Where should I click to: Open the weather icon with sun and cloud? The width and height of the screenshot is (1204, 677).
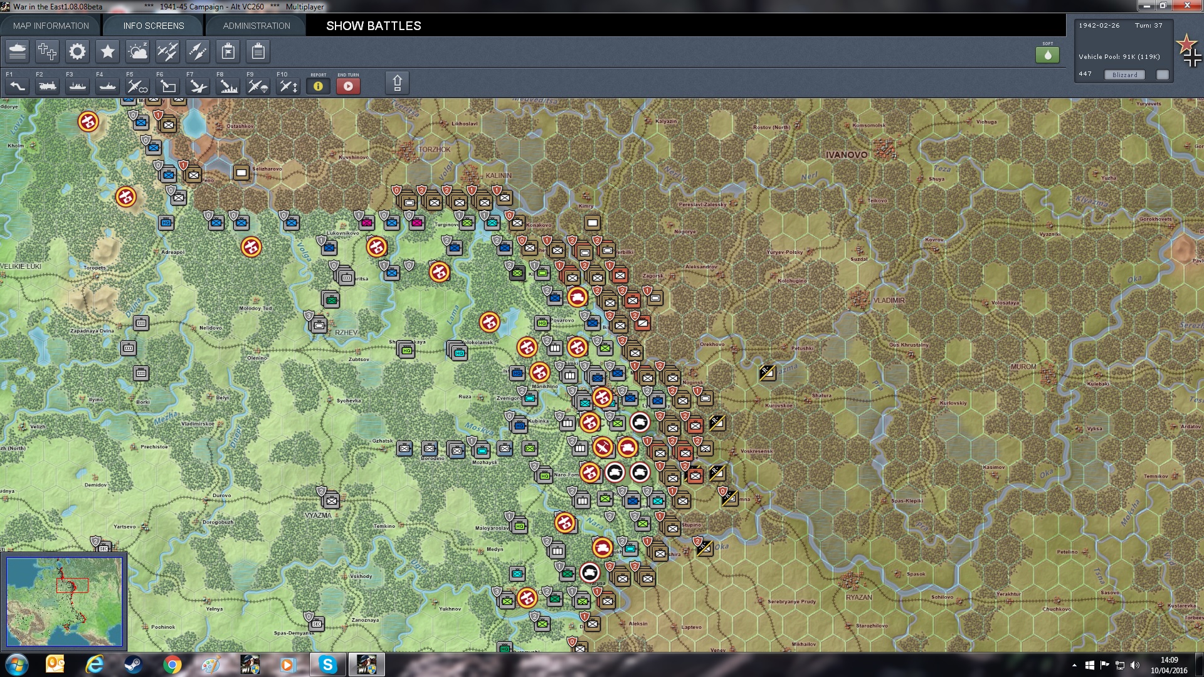(137, 51)
